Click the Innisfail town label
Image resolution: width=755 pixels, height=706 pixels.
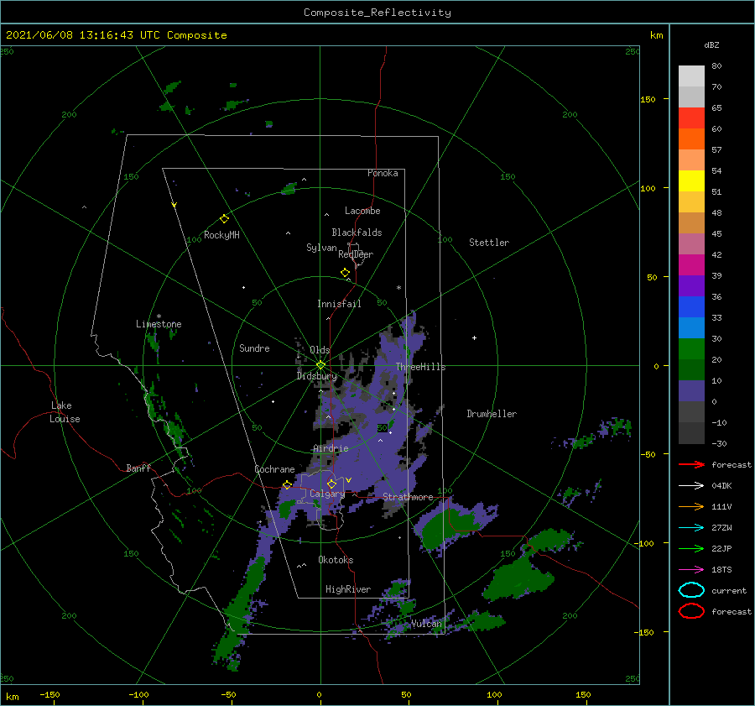coord(339,304)
